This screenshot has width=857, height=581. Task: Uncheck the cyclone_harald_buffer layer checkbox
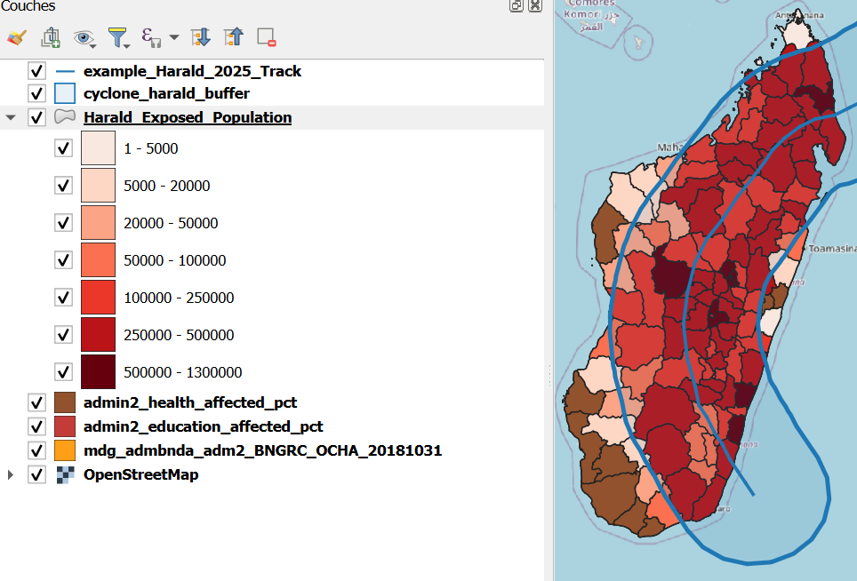(x=36, y=93)
